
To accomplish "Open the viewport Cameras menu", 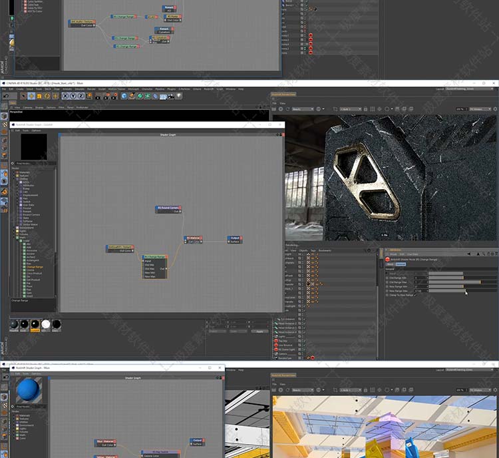I will (28, 107).
